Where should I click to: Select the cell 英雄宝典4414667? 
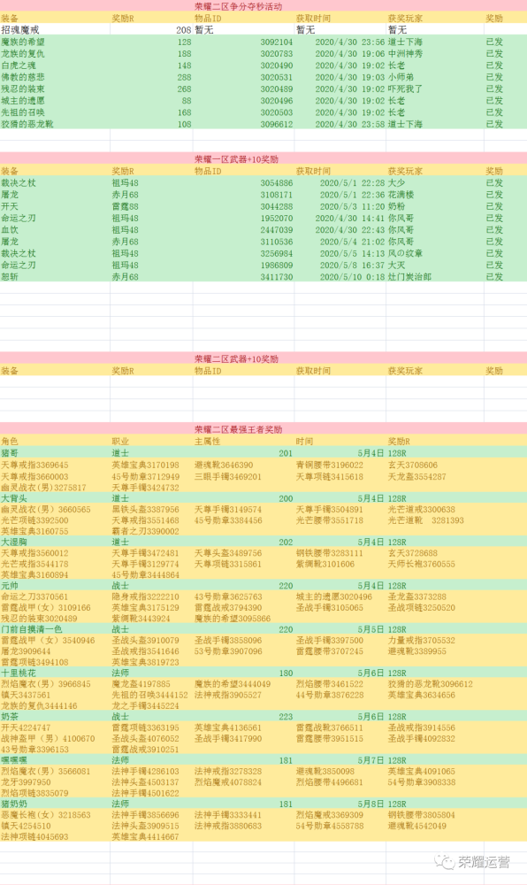pos(145,836)
